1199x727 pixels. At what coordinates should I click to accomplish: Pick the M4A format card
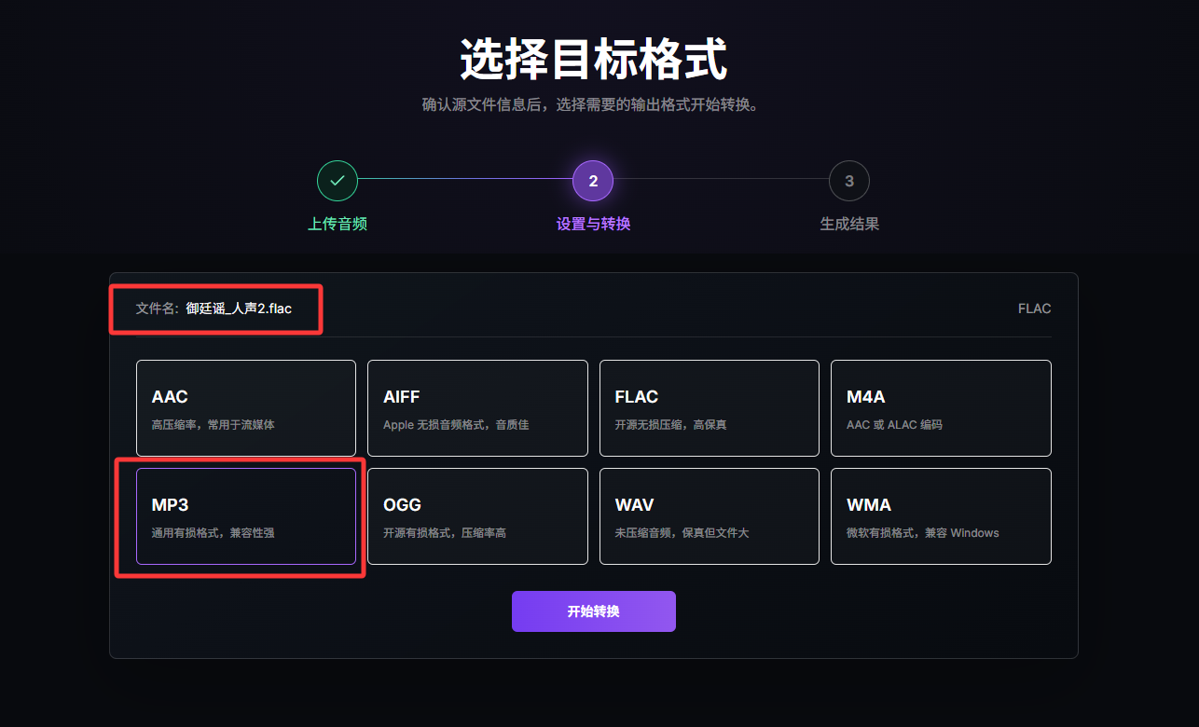tap(941, 408)
